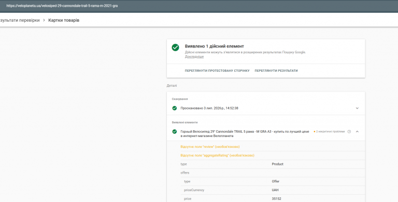Click the green check beside the Cannondale TRAIL 5 item
This screenshot has width=398, height=202.
coord(174,132)
